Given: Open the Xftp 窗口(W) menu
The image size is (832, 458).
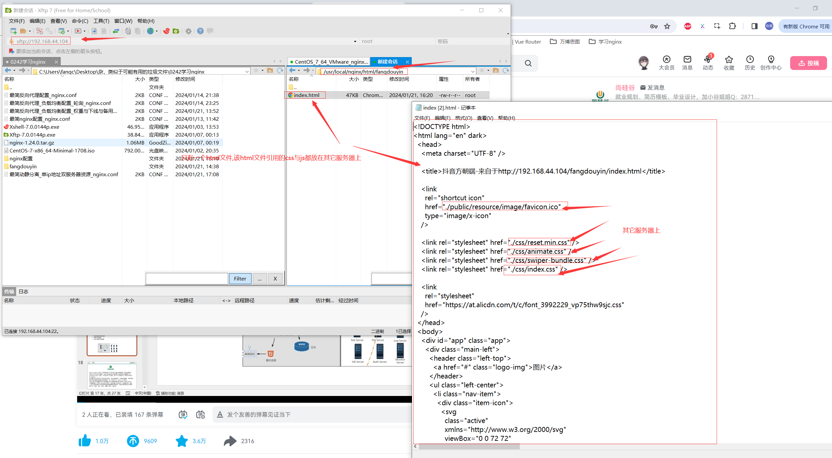Looking at the screenshot, I should (x=123, y=21).
